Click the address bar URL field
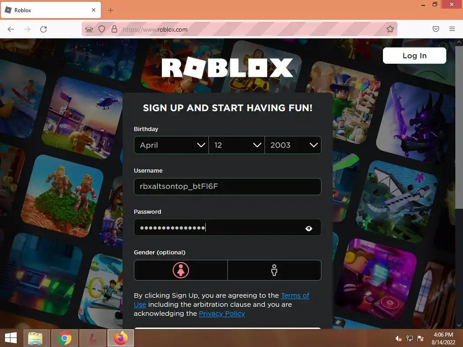The height and width of the screenshot is (347, 463). point(240,29)
